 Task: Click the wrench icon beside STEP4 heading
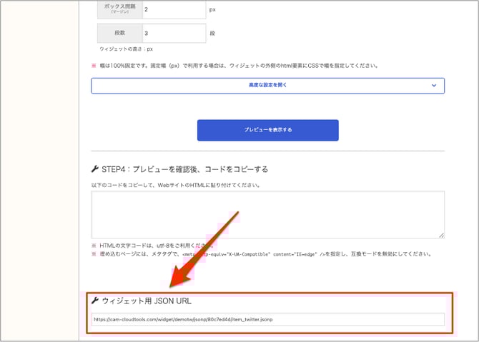tap(96, 169)
